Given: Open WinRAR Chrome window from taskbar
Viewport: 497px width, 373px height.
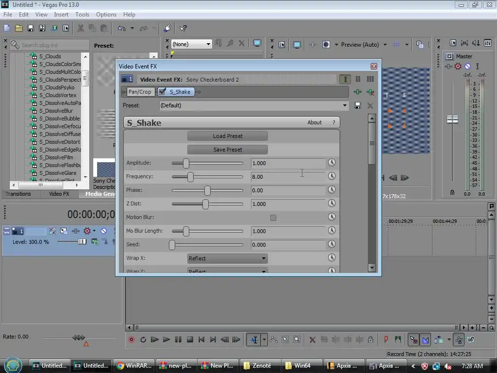Looking at the screenshot, I should [134, 365].
